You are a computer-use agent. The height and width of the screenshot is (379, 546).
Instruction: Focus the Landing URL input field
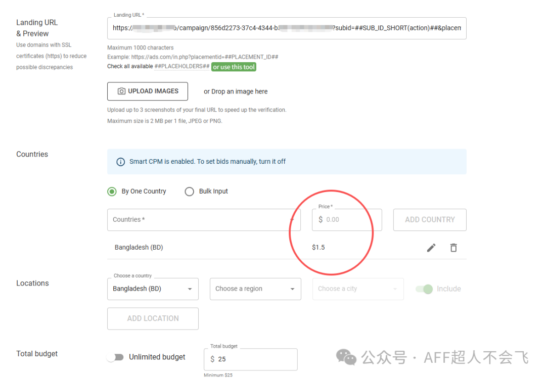pyautogui.click(x=287, y=28)
